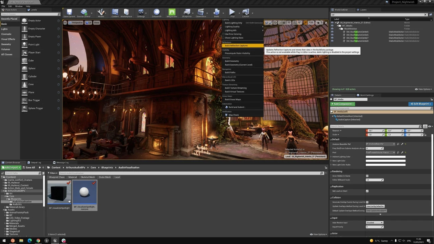This screenshot has width=434, height=244.
Task: Select the Cylinder actor icon
Action: (x=24, y=76)
